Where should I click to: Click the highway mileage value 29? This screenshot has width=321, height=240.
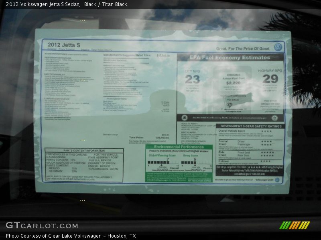pyautogui.click(x=270, y=79)
